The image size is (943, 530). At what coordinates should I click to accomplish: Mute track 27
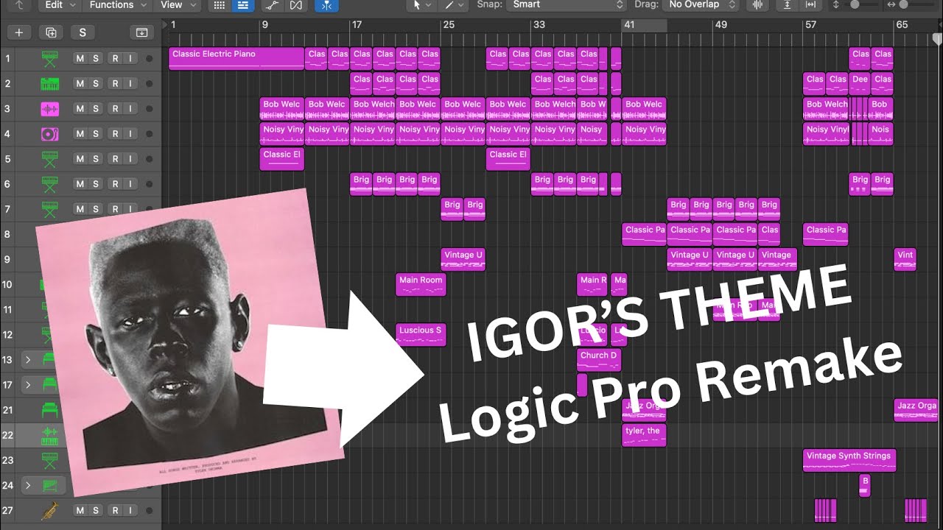coord(80,510)
